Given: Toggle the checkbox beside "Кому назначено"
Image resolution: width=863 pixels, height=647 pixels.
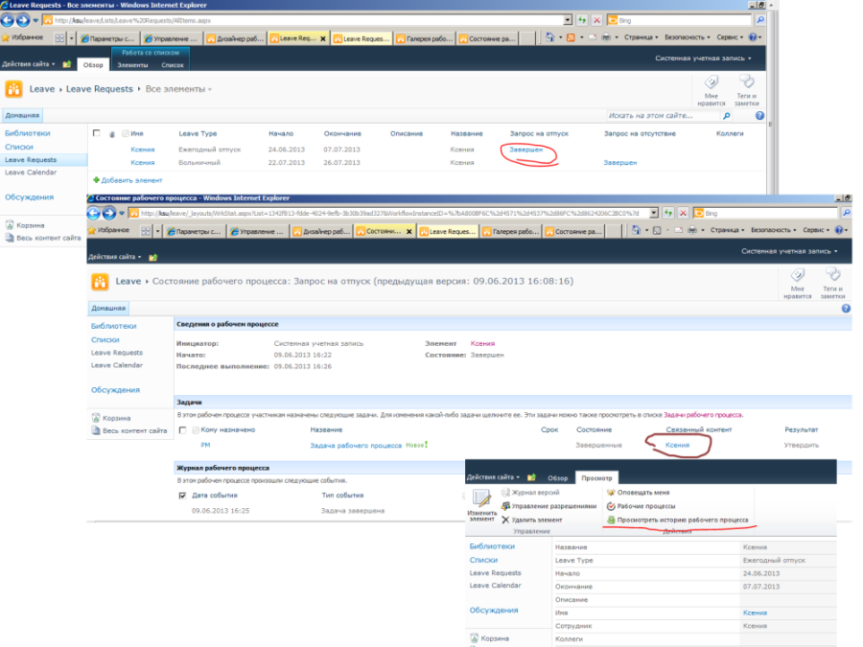Looking at the screenshot, I should [183, 429].
